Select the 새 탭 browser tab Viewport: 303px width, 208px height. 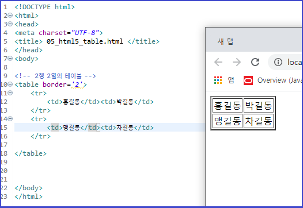225,41
